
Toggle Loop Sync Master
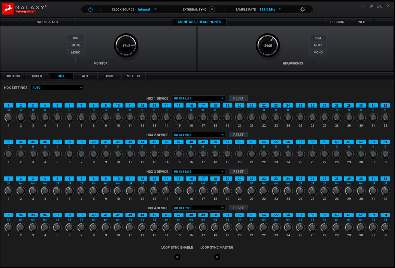(x=217, y=257)
